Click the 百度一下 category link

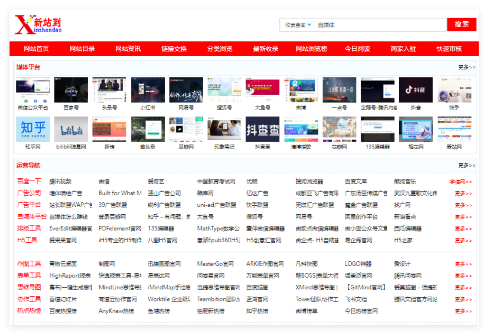tap(29, 181)
